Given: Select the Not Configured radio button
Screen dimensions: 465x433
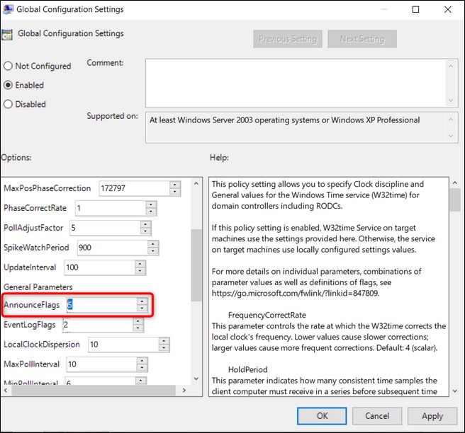Looking at the screenshot, I should 8,67.
